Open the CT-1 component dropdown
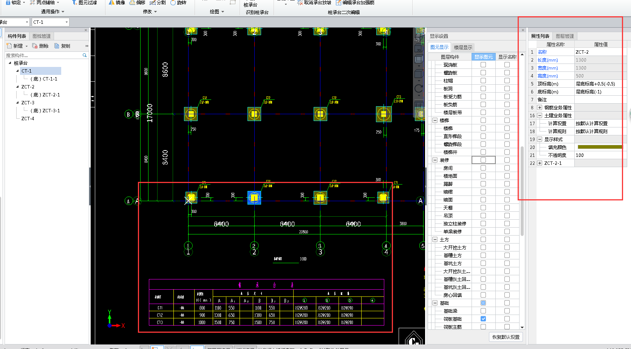Image resolution: width=631 pixels, height=349 pixels. point(67,22)
